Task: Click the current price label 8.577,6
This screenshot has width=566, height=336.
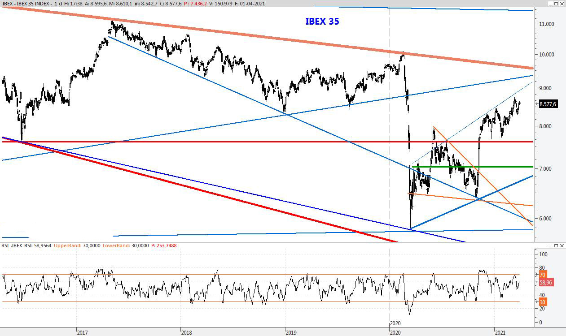Action: tap(548, 104)
